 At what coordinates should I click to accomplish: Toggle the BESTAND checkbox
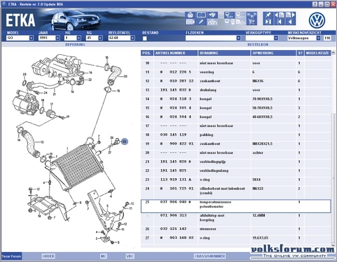pos(145,38)
